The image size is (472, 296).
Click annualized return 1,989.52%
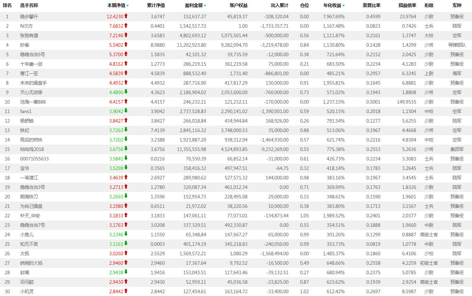coord(334,216)
